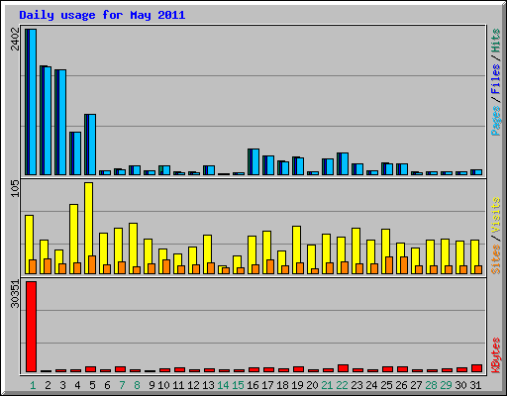This screenshot has width=507, height=396.
Task: Click the green day label 14
Action: [223, 385]
